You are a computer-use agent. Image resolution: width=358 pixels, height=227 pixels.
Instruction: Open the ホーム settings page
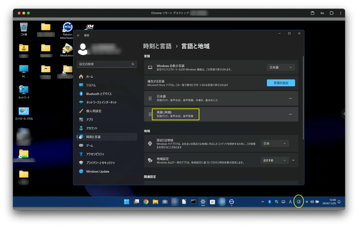tap(107, 76)
